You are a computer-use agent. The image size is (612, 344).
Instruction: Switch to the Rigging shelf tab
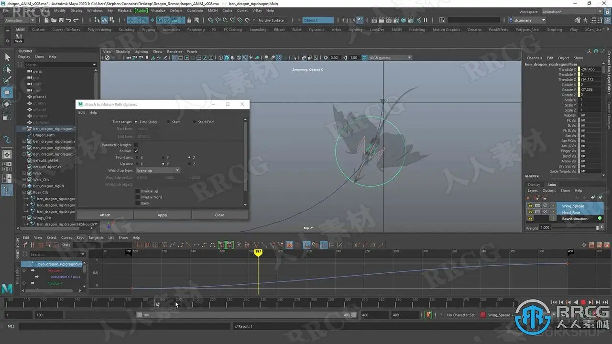coord(148,30)
